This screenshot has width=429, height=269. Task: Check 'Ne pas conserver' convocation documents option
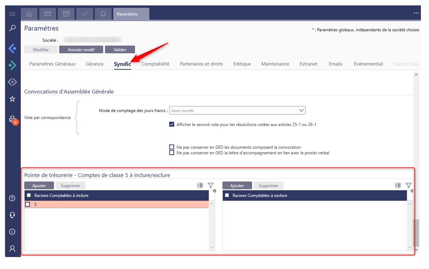(172, 147)
